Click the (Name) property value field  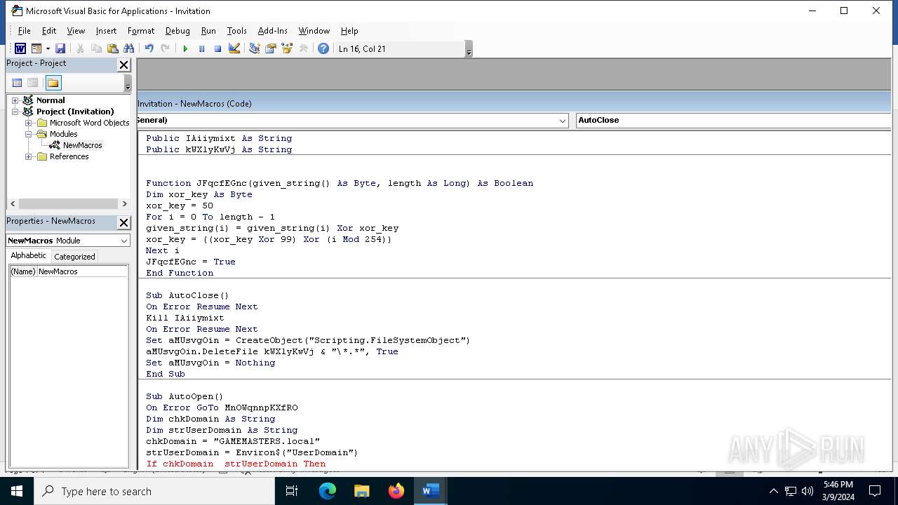[x=82, y=271]
